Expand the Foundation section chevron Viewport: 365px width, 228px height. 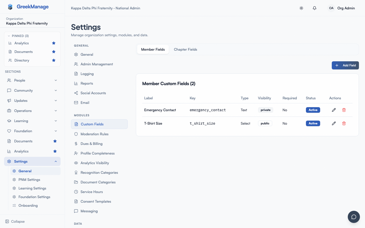click(x=56, y=131)
